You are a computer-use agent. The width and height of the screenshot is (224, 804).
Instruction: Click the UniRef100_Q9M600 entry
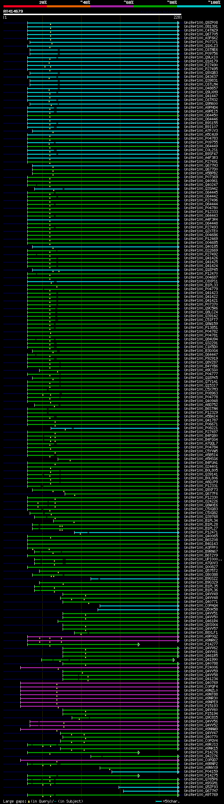[x=201, y=104]
